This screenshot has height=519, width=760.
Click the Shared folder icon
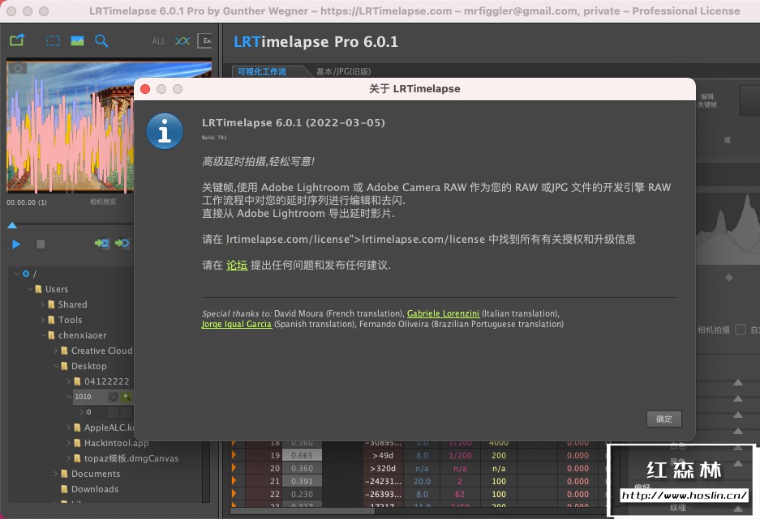51,304
